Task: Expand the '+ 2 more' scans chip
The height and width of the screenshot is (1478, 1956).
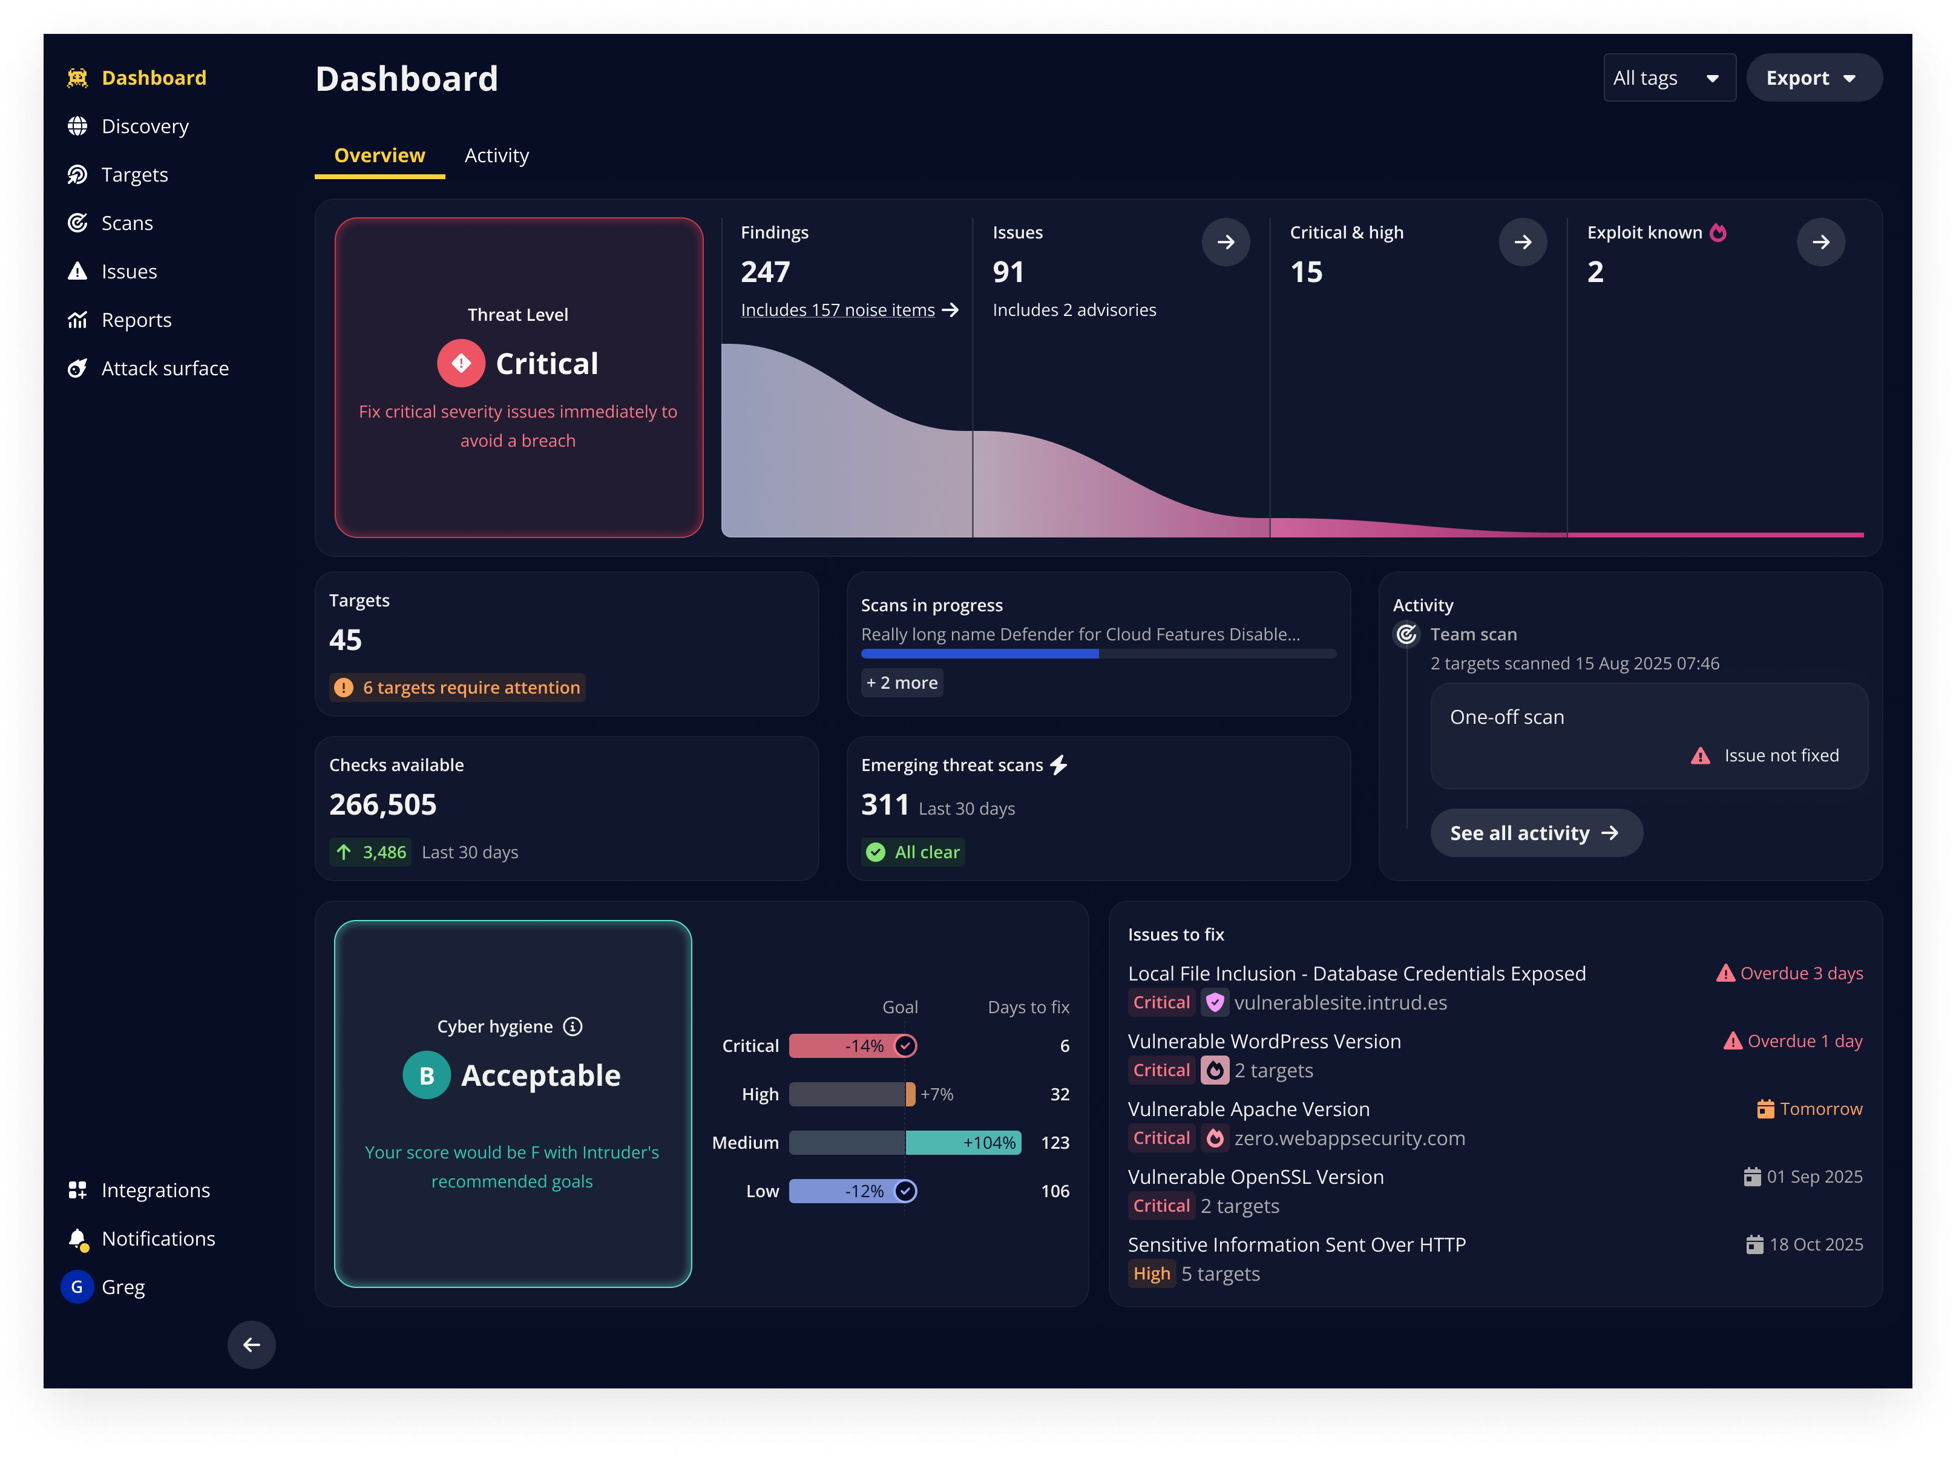Action: (x=902, y=683)
